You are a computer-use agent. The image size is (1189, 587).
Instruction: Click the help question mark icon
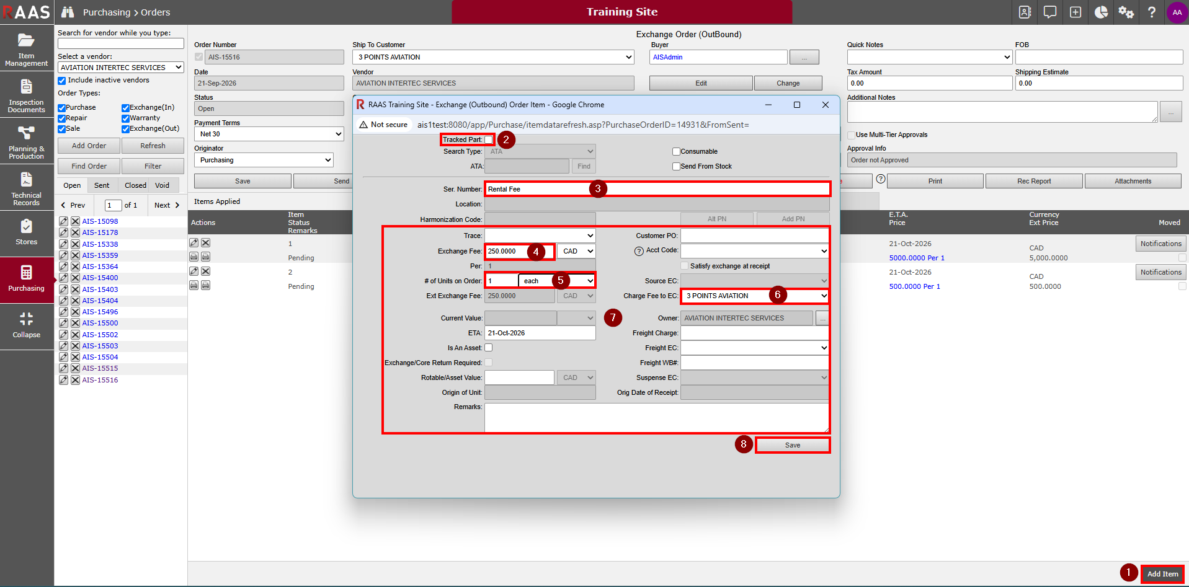[1151, 12]
